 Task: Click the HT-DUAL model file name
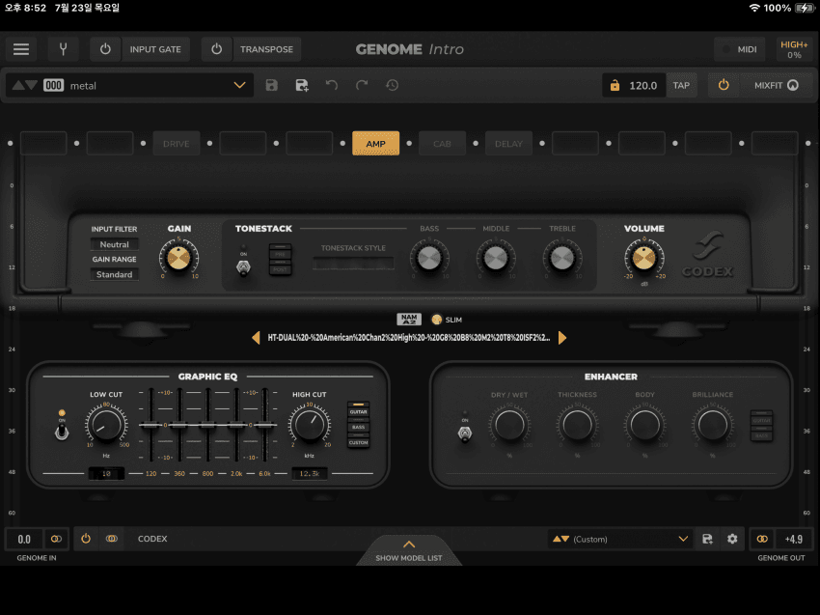[x=409, y=338]
